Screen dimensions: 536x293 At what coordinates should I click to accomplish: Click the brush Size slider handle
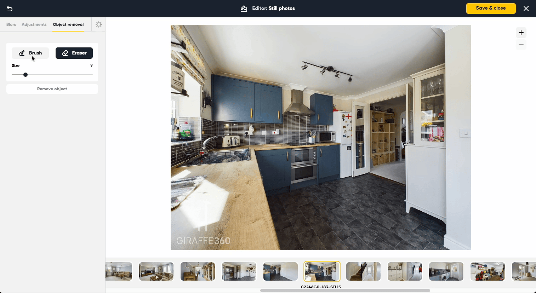click(25, 75)
